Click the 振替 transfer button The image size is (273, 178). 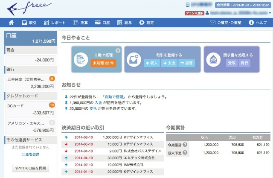[x=186, y=63]
